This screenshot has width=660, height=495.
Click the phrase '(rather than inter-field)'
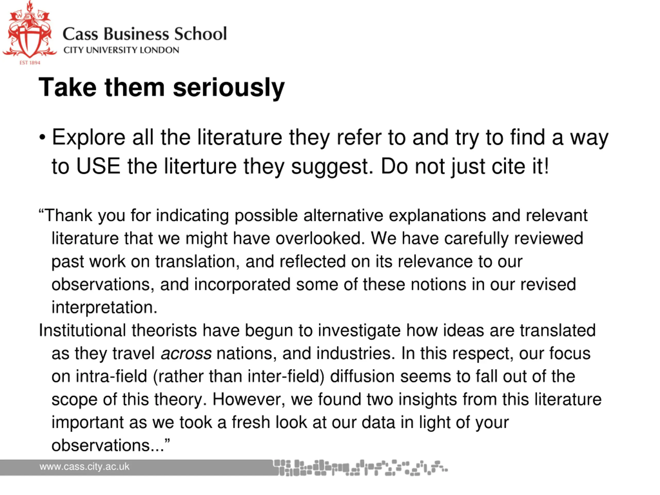[x=238, y=377]
